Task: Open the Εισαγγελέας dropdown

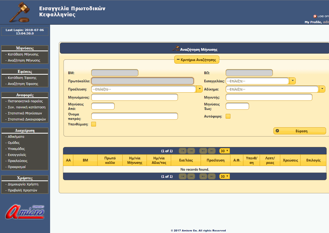Action: [292, 81]
